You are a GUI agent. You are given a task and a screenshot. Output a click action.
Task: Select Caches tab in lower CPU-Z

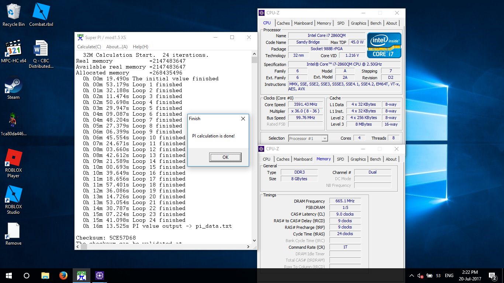pos(283,159)
